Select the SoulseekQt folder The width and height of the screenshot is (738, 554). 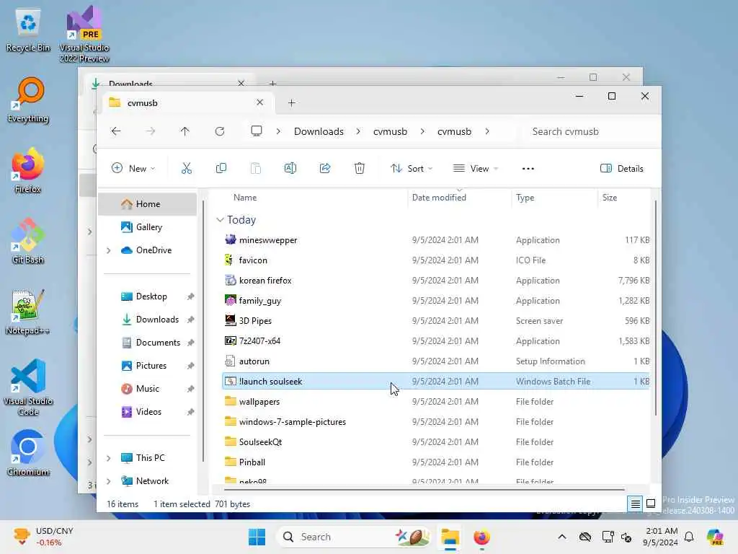(x=435, y=442)
